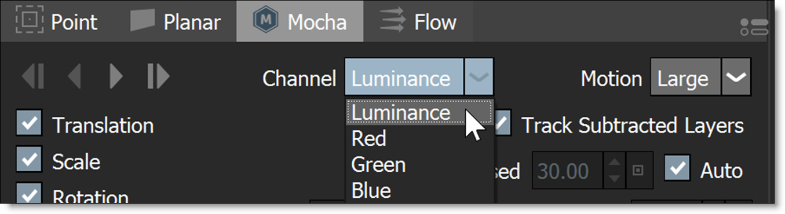Track backward one frame
Image resolution: width=785 pixels, height=214 pixels.
coord(74,77)
